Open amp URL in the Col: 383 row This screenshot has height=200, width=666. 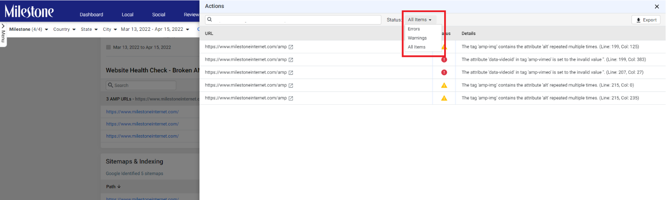pyautogui.click(x=246, y=60)
